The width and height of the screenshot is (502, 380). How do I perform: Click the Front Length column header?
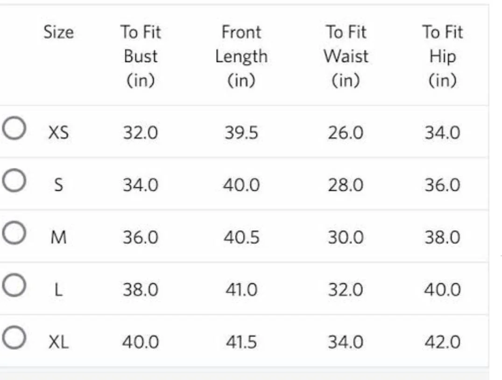241,56
